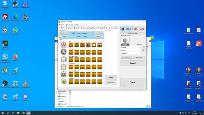Screen dimensions: 204x115
Task: Toggle the white diamond ADR class box
Action: (x=94, y=45)
